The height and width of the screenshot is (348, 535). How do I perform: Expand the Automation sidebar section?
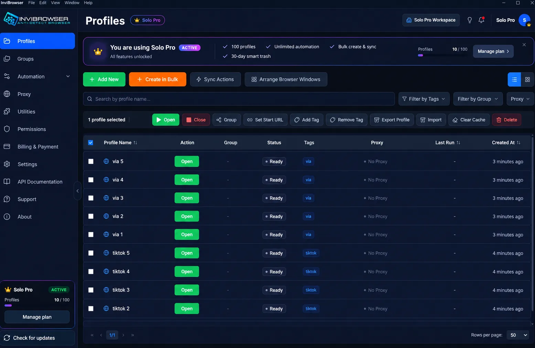click(x=38, y=76)
